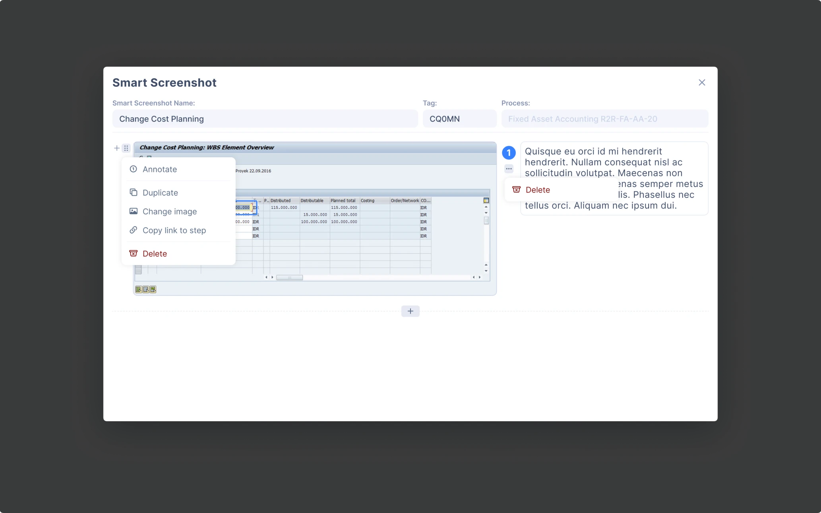Select Annotate from the context menu
The image size is (821, 513).
pyautogui.click(x=160, y=169)
